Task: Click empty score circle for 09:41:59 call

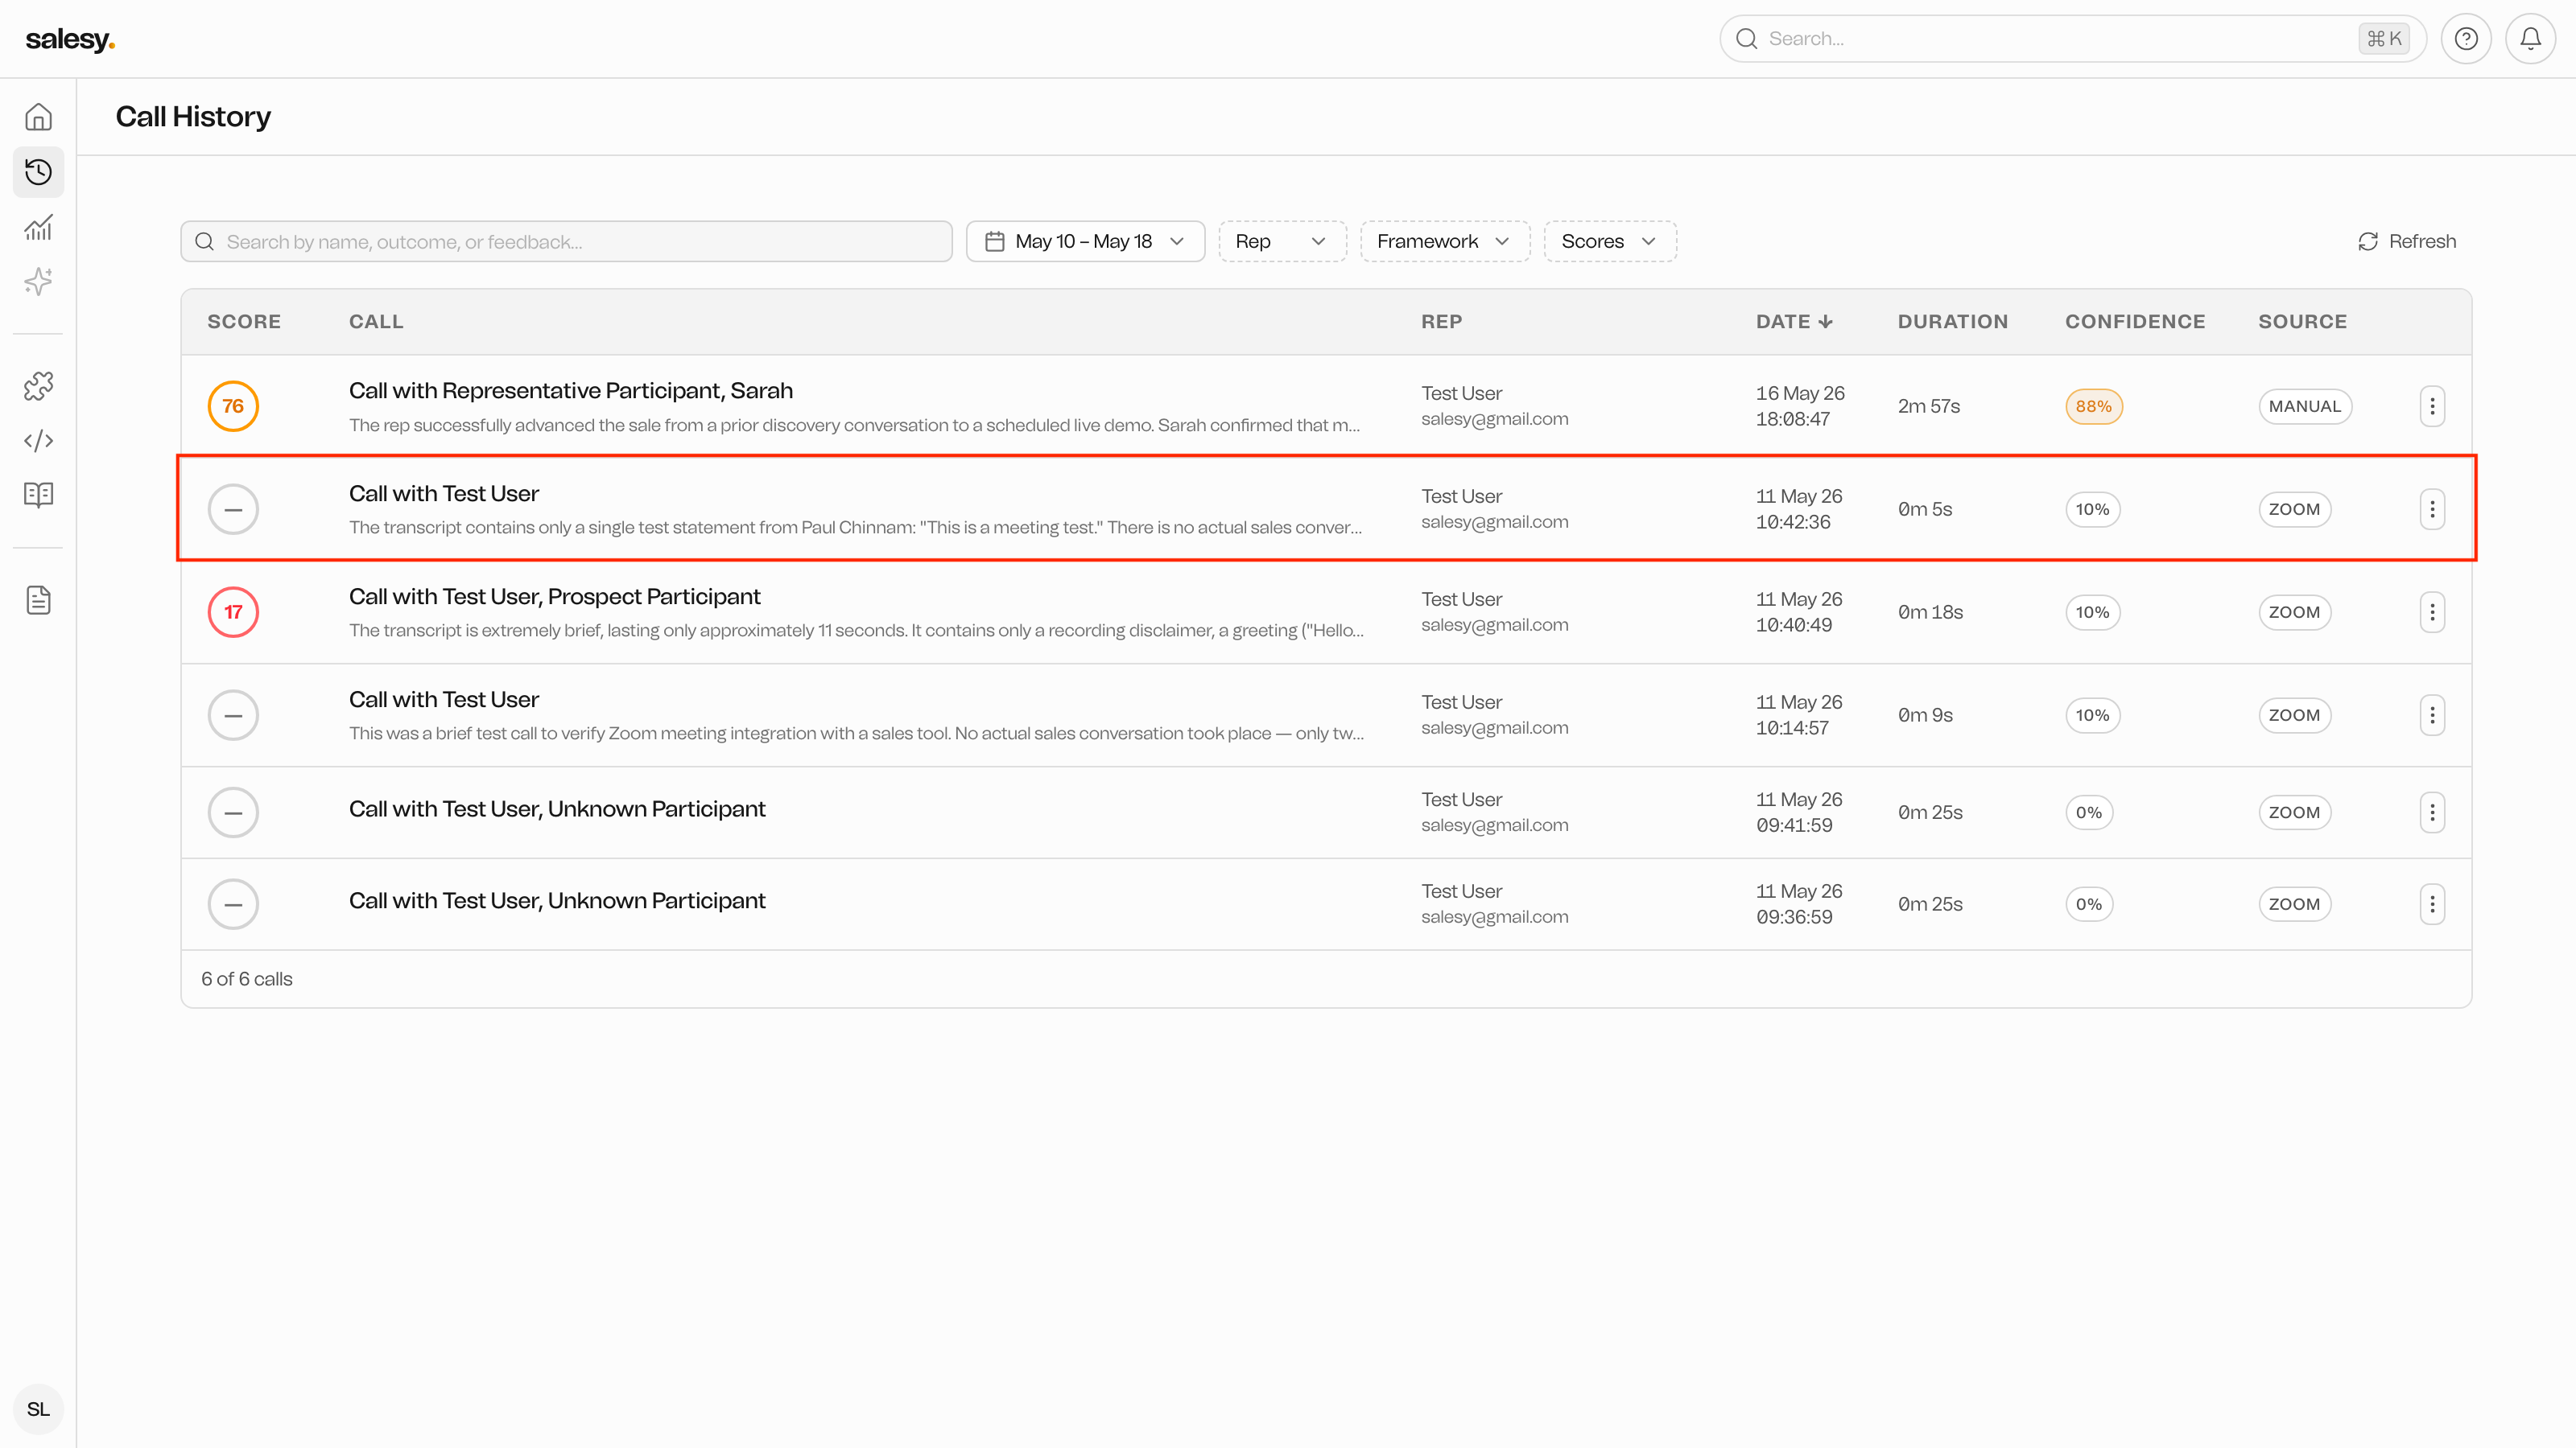Action: 233,812
